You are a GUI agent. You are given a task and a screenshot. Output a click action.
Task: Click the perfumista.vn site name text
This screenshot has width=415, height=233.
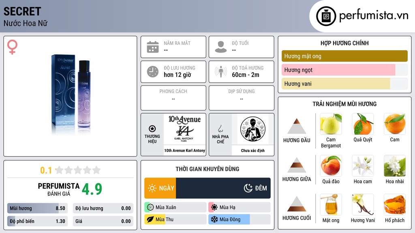point(374,15)
